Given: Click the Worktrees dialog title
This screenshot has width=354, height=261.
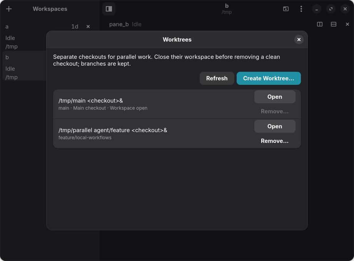Looking at the screenshot, I should click(177, 40).
